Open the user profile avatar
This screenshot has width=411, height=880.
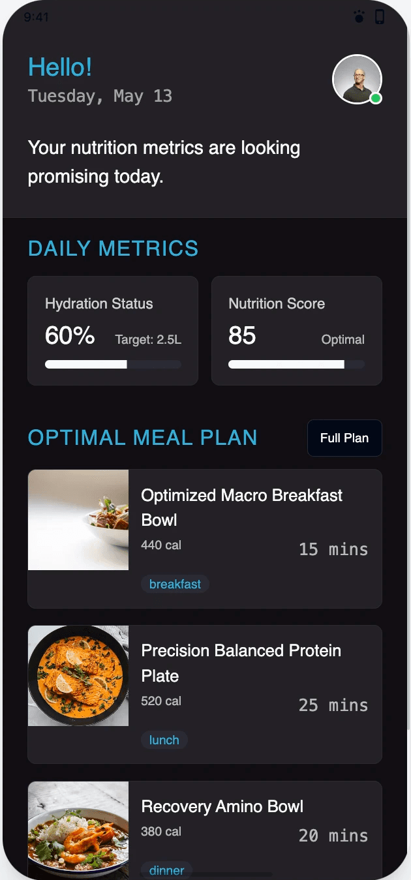click(357, 79)
